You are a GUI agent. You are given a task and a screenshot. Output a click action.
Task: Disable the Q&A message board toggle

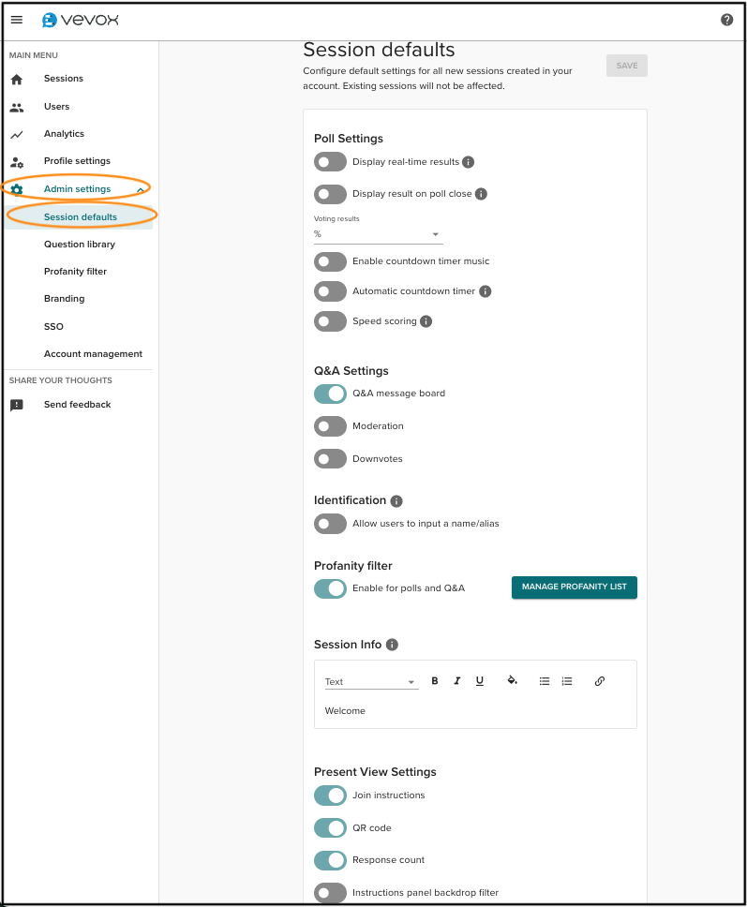(x=331, y=394)
